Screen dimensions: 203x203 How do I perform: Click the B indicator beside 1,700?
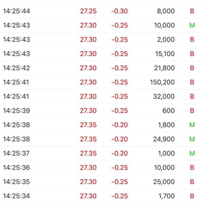coord(192,196)
